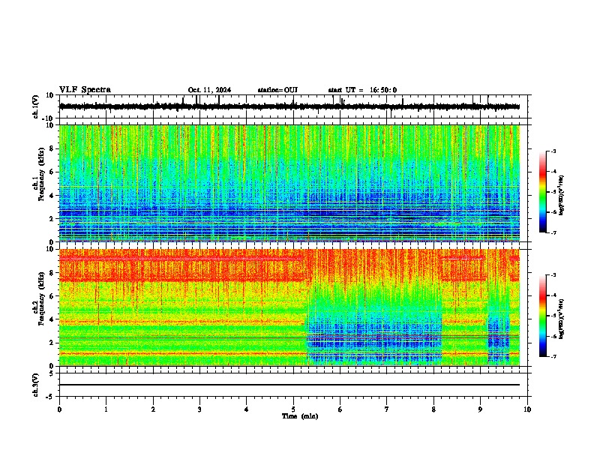Click the ch.2 color scale label "log(PSD)(V²/Hz)"
Image resolution: width=594 pixels, height=459 pixels.
[562, 319]
